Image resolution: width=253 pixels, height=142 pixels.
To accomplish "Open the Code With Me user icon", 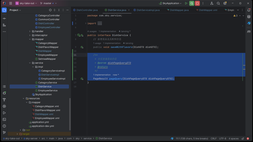I will click(x=212, y=3).
